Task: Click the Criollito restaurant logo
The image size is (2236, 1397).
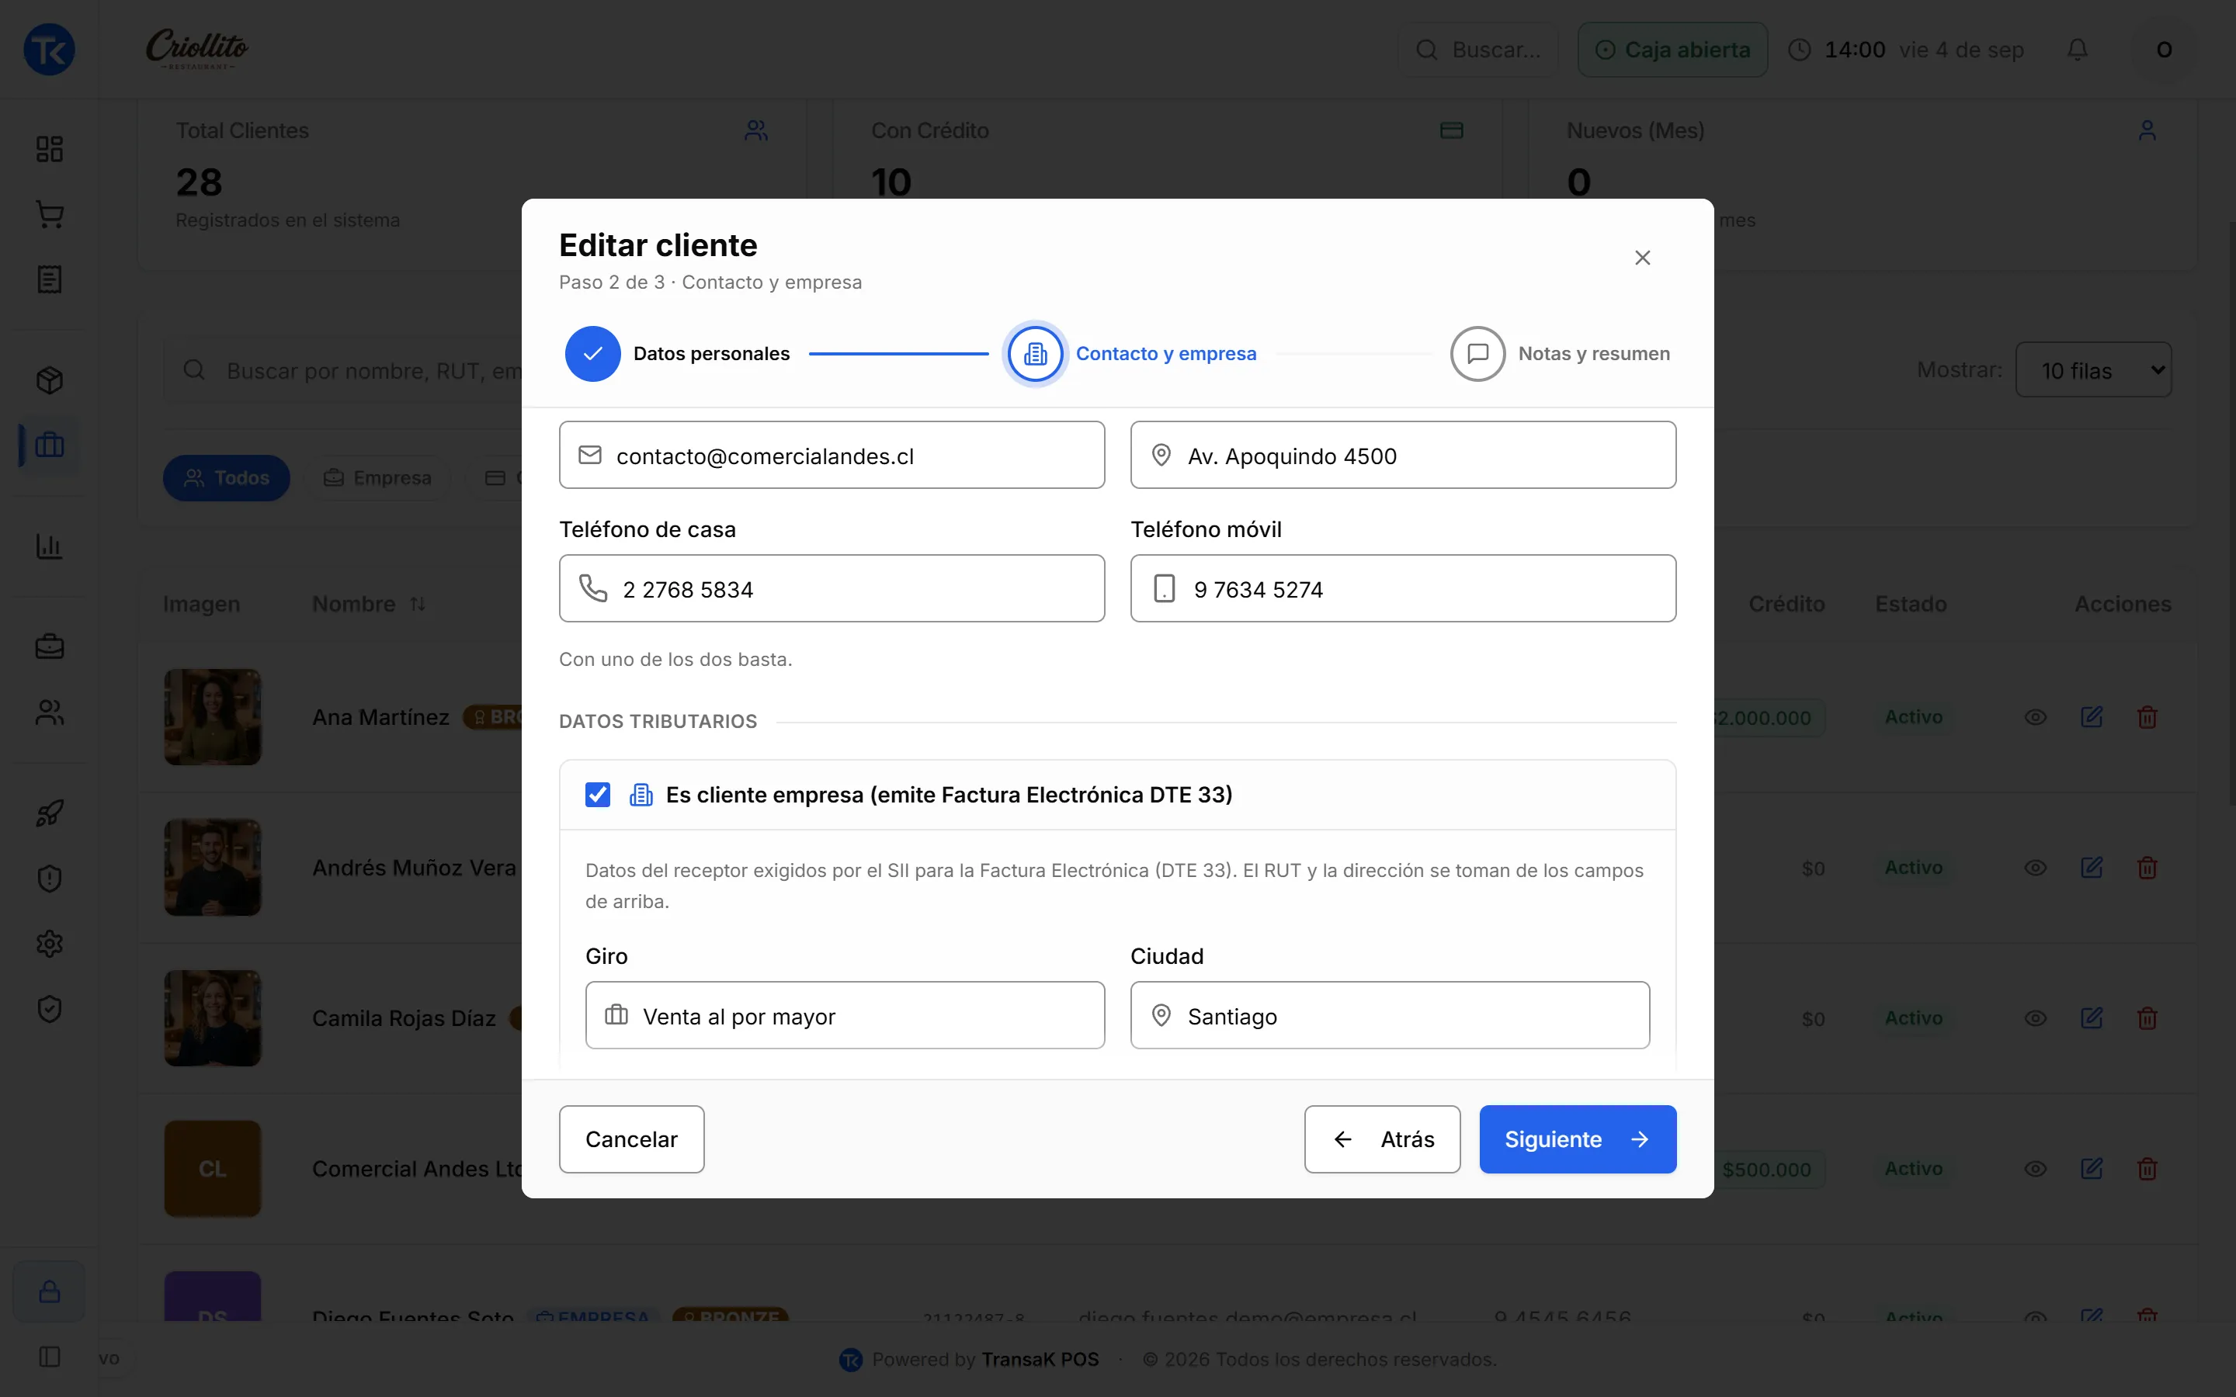Action: click(196, 49)
